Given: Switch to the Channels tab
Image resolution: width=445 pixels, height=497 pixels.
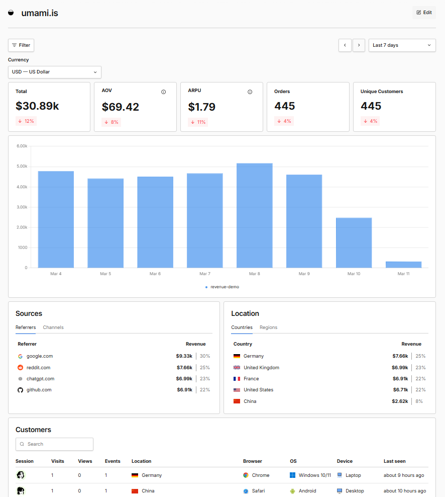Looking at the screenshot, I should pos(53,327).
